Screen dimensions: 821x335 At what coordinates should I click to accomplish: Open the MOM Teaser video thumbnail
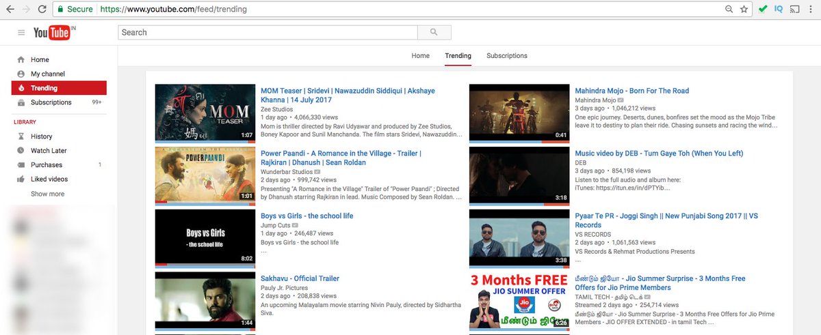[x=205, y=113]
